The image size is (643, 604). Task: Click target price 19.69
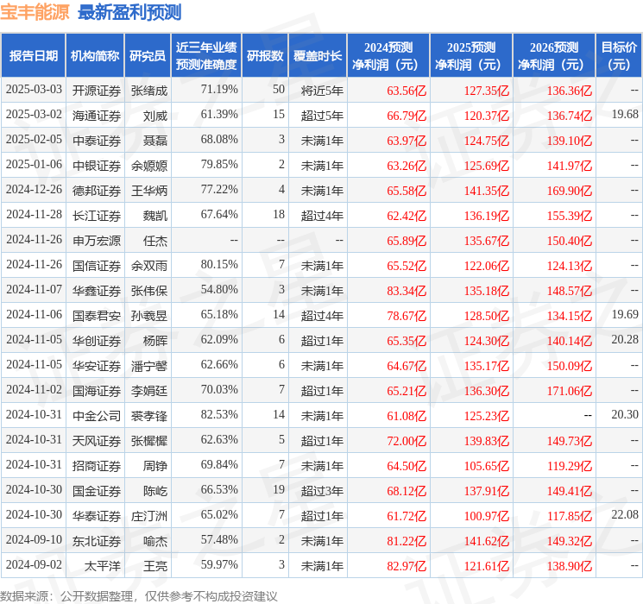(x=625, y=314)
